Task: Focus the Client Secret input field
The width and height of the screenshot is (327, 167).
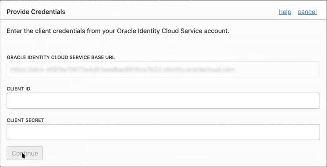Action: click(x=163, y=132)
